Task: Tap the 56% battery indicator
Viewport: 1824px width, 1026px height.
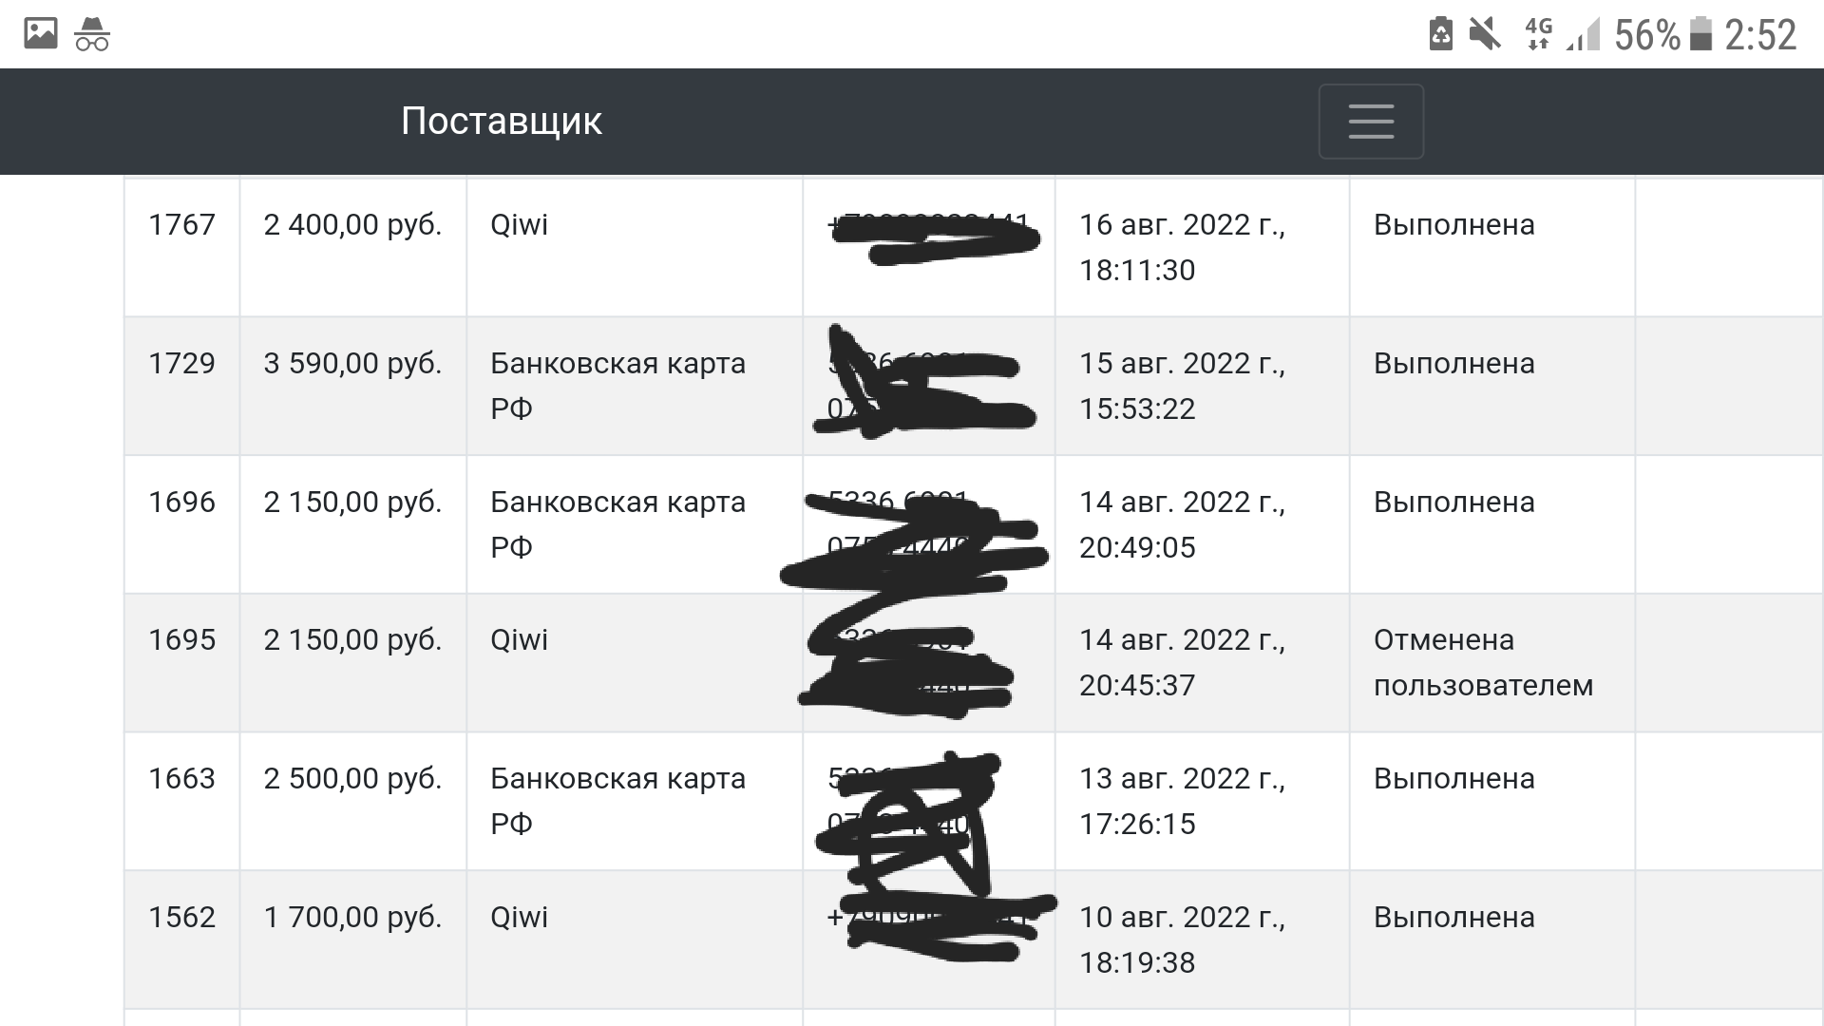Action: (1662, 34)
